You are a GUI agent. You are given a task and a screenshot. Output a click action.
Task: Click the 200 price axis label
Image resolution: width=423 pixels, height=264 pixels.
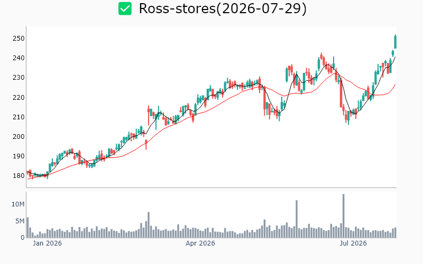click(x=19, y=137)
